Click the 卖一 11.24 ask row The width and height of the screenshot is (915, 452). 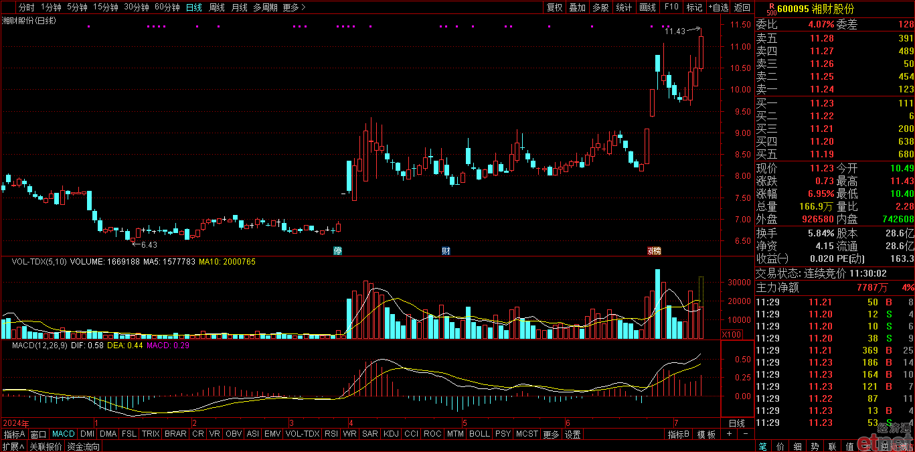tap(835, 89)
